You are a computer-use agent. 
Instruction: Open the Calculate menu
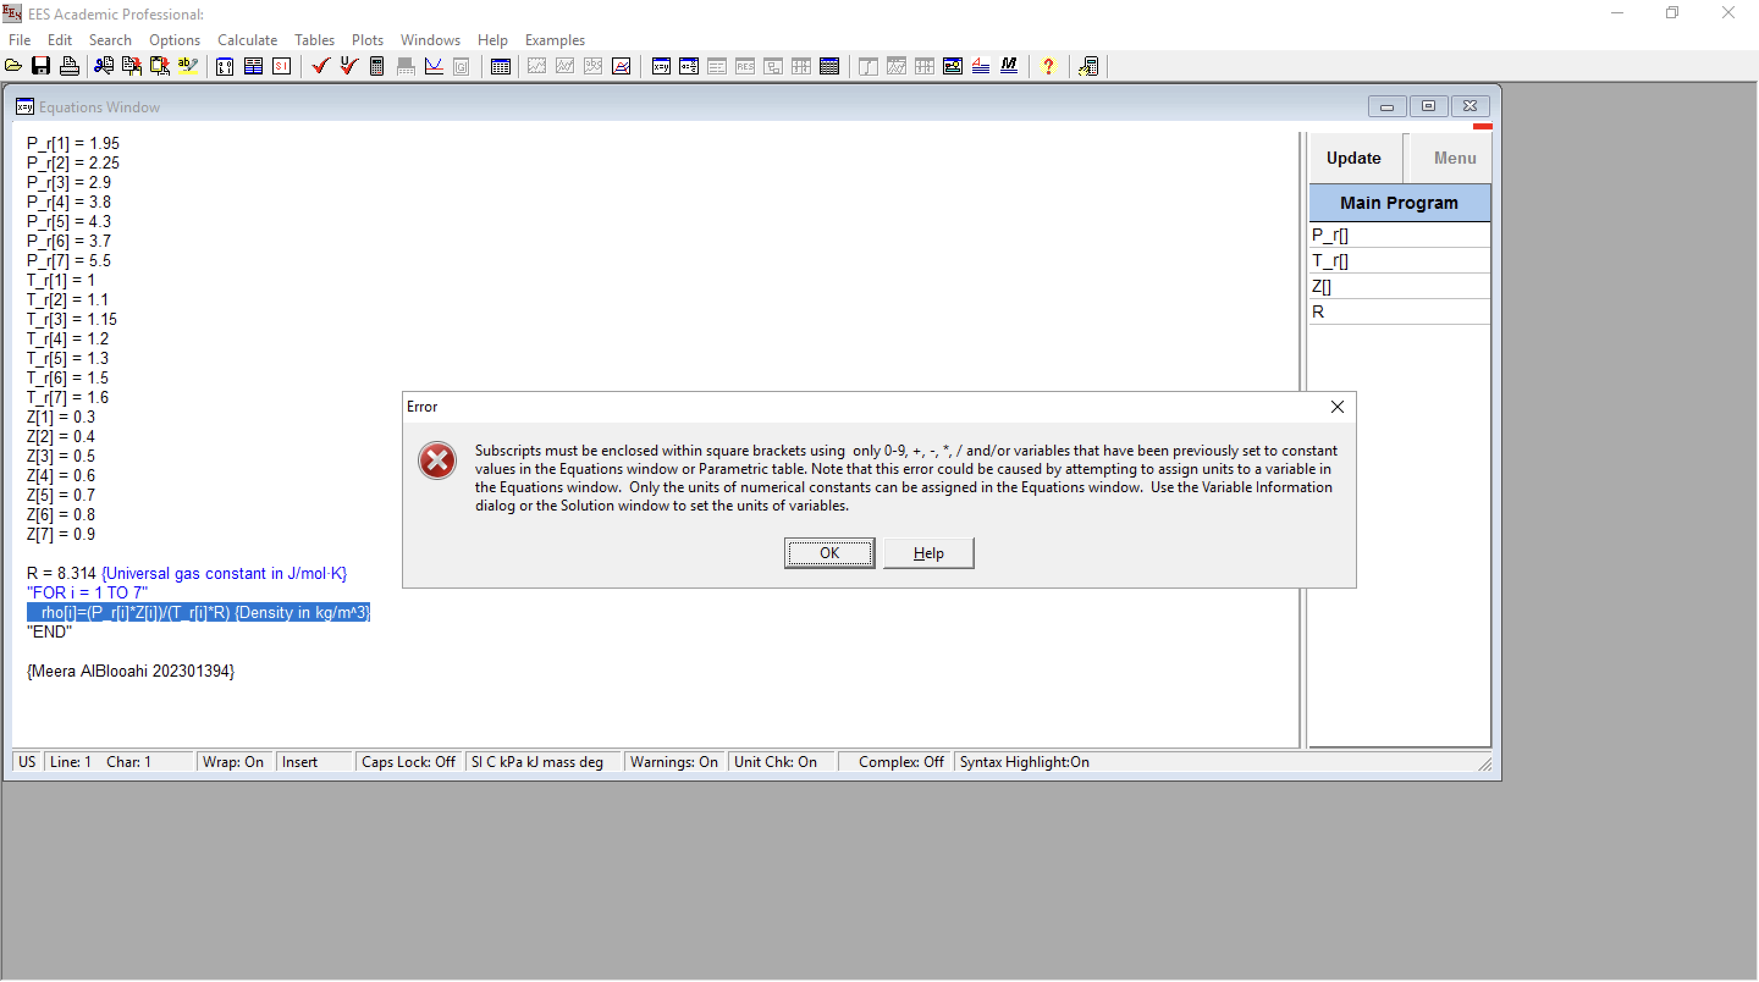(x=247, y=40)
